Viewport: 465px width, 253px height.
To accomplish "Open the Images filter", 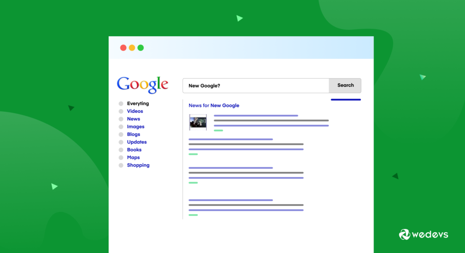I will tap(135, 127).
